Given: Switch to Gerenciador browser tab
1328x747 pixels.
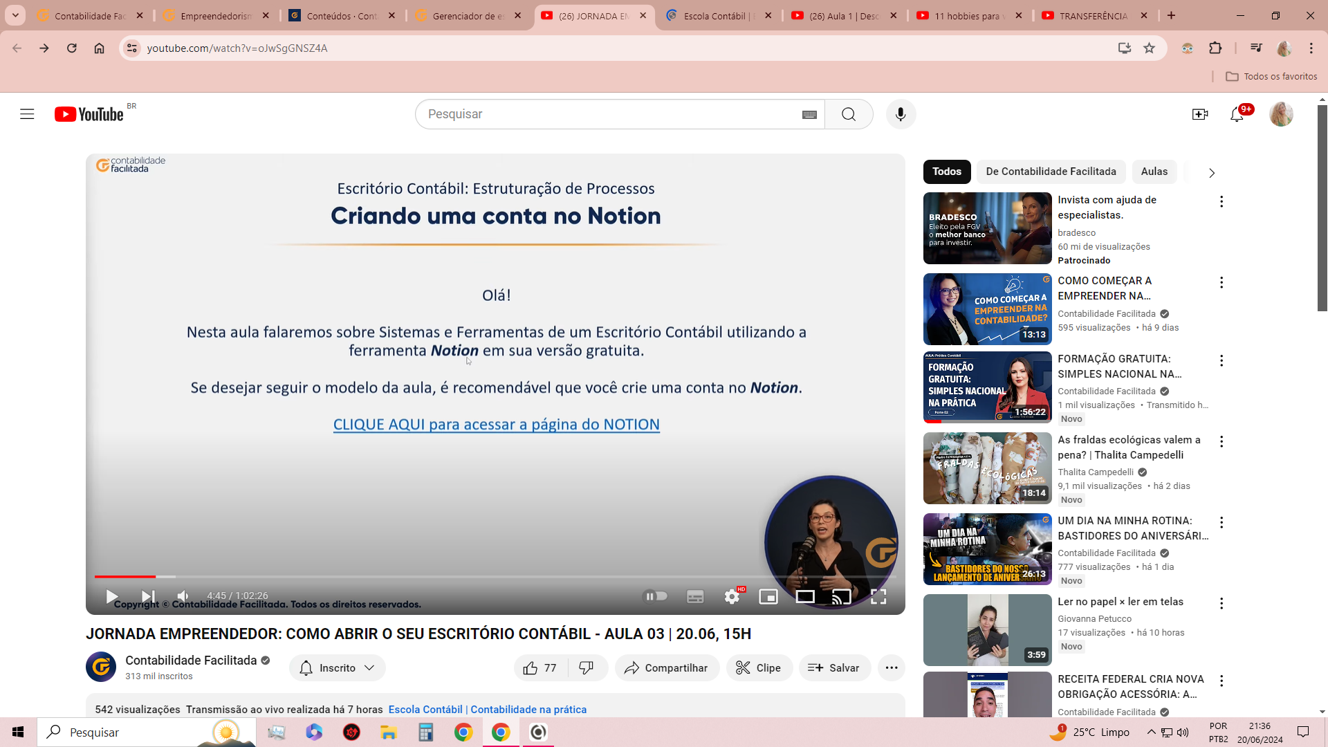Looking at the screenshot, I should 468,15.
